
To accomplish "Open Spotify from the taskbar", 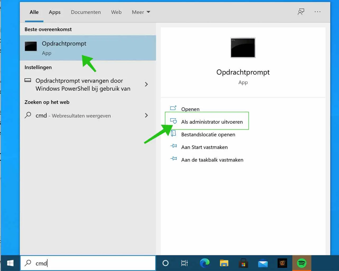I will [x=302, y=263].
